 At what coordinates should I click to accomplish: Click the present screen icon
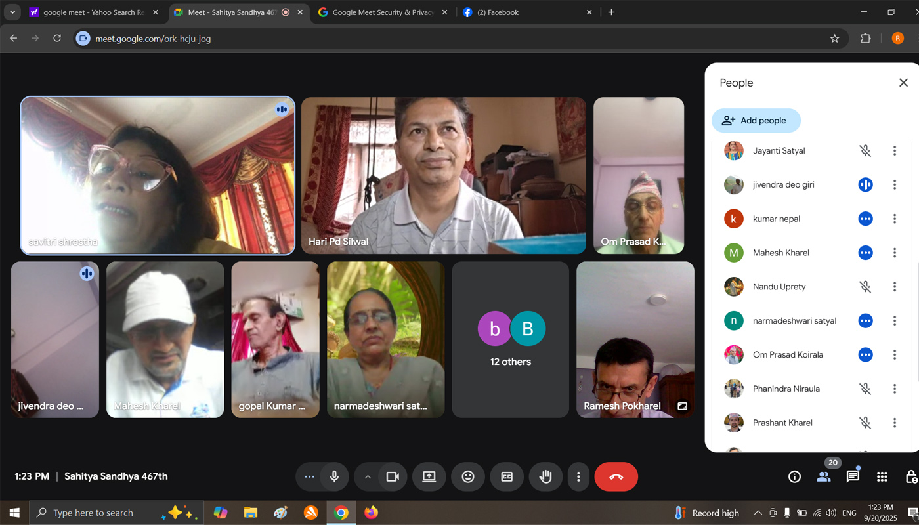[429, 477]
